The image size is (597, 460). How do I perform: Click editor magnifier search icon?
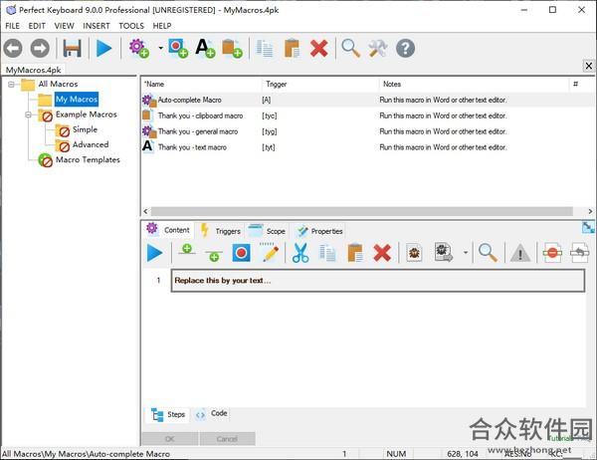[x=488, y=253]
